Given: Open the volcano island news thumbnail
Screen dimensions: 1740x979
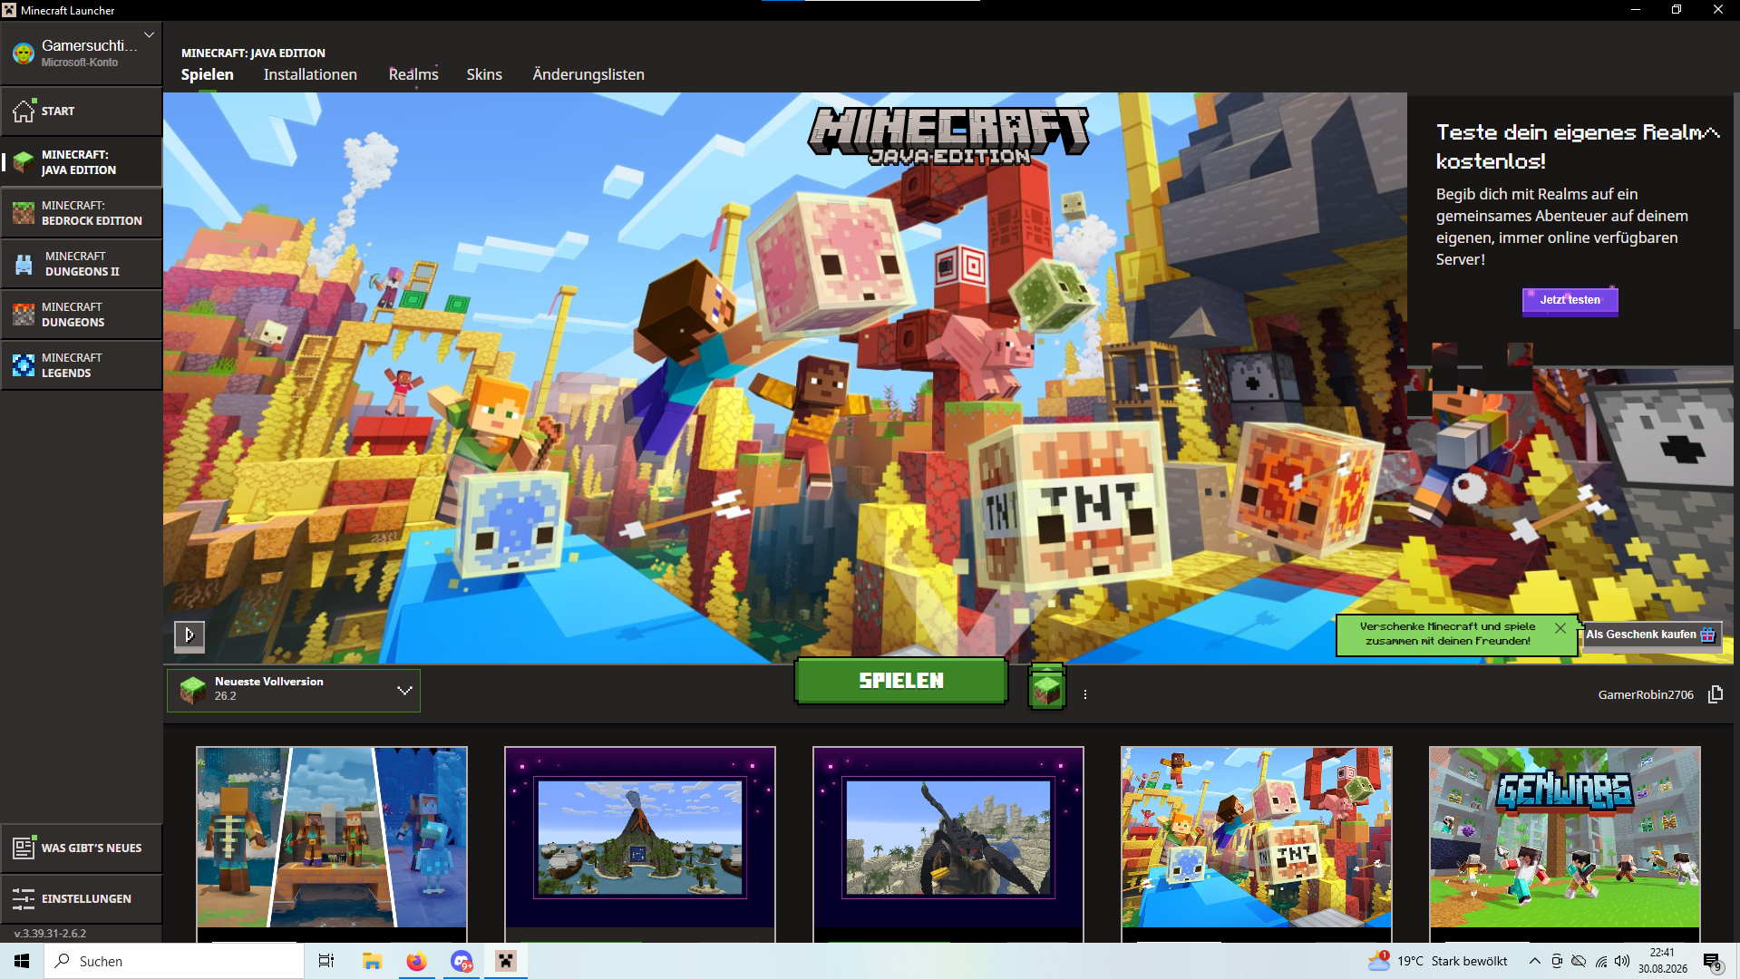Looking at the screenshot, I should (x=640, y=837).
